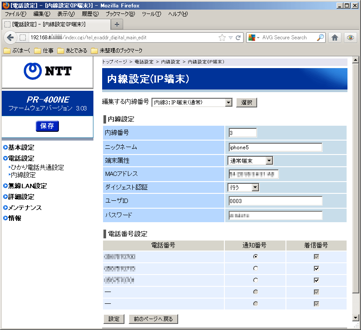Screen dimensions: 361x330
Task: Open the ブックマーク menu
Action: 120,14
